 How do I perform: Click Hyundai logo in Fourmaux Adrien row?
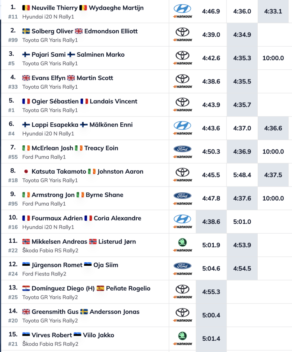point(182,219)
